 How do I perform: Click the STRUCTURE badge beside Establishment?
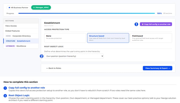(x=10, y=41)
